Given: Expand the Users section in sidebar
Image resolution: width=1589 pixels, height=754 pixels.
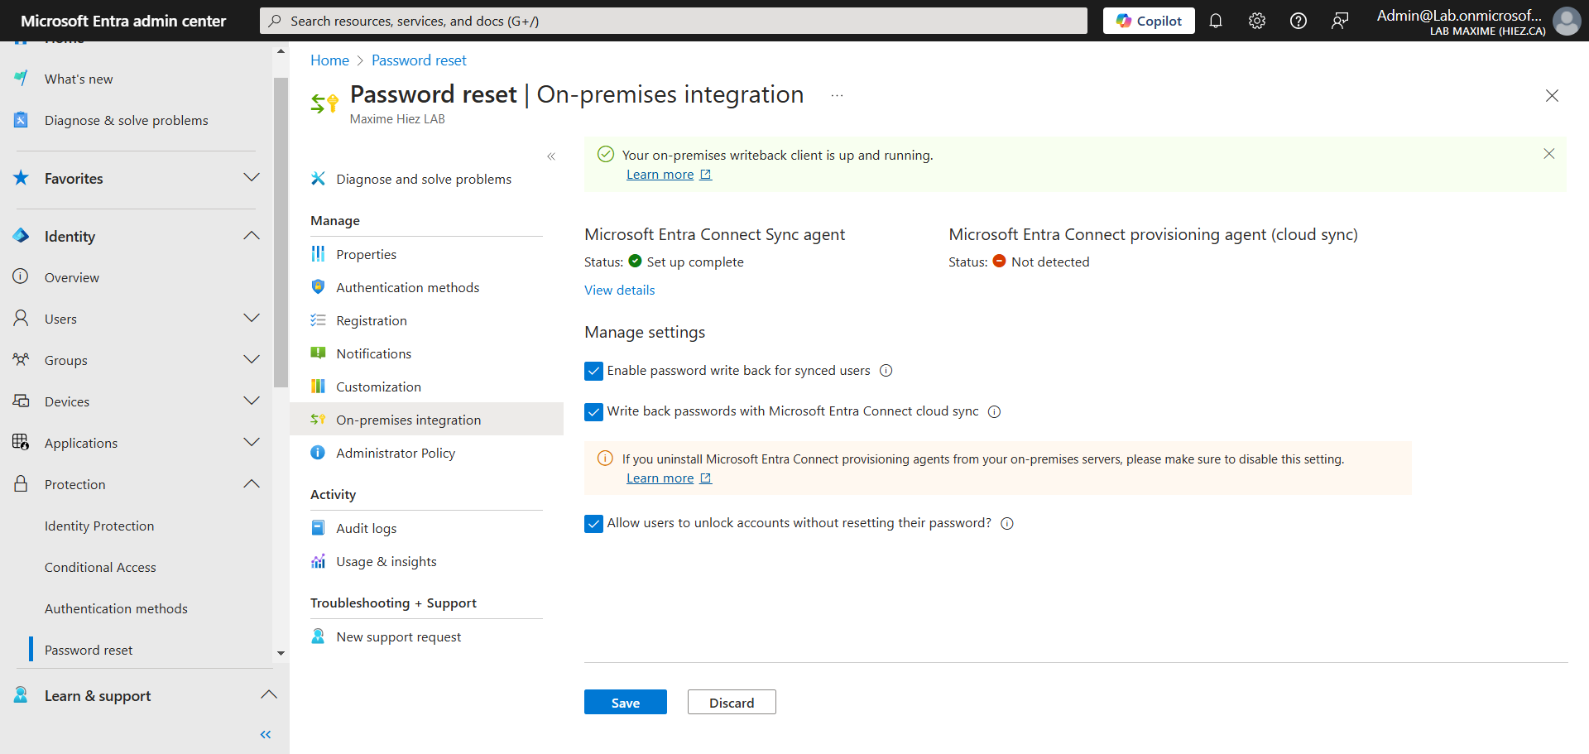Looking at the screenshot, I should pos(252,319).
